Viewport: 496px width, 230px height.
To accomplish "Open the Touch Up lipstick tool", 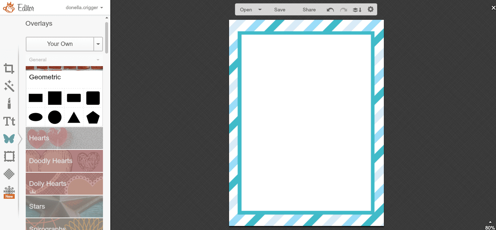I will pos(9,104).
